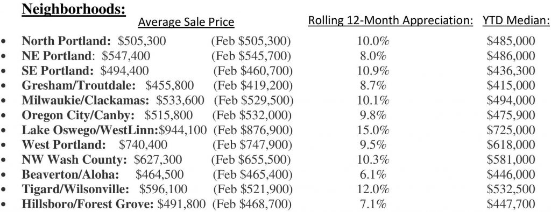Click the bullet beside North Portland
Image resolution: width=551 pixels, height=212 pixels.
4,41
